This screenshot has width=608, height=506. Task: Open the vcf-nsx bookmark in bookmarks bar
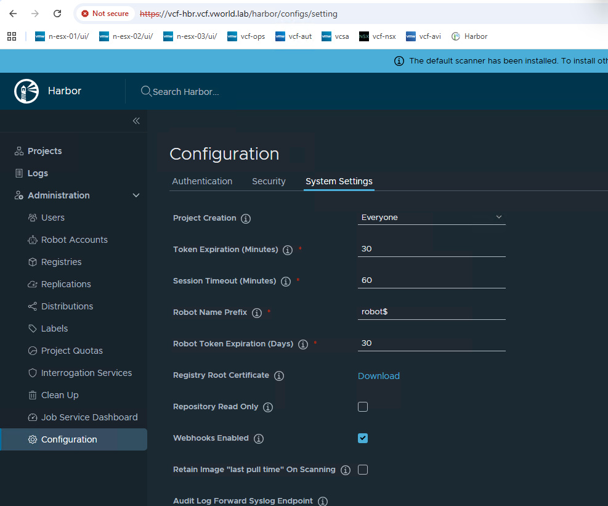(378, 36)
